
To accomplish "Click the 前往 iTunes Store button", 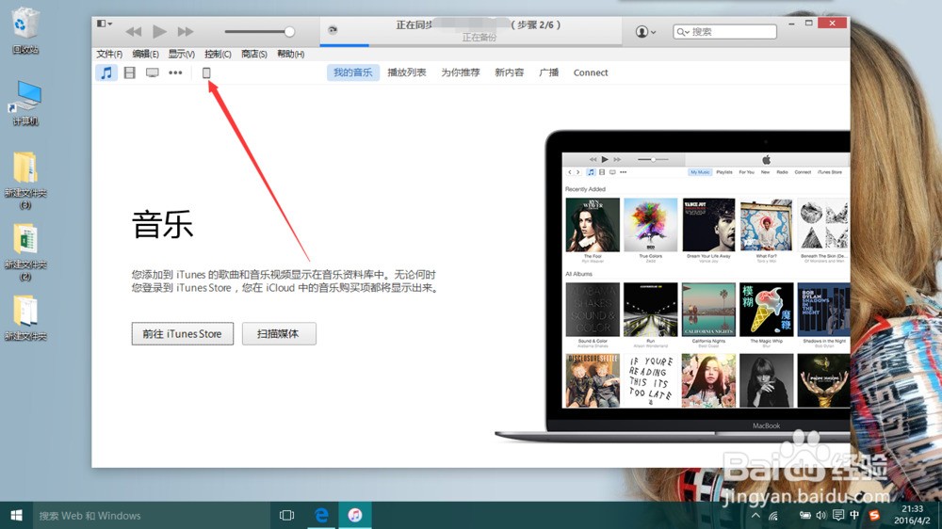I will pos(183,334).
